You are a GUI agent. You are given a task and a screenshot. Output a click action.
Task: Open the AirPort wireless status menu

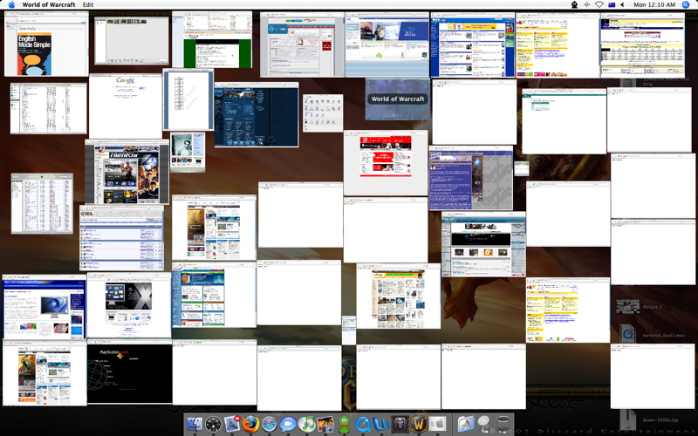[599, 5]
